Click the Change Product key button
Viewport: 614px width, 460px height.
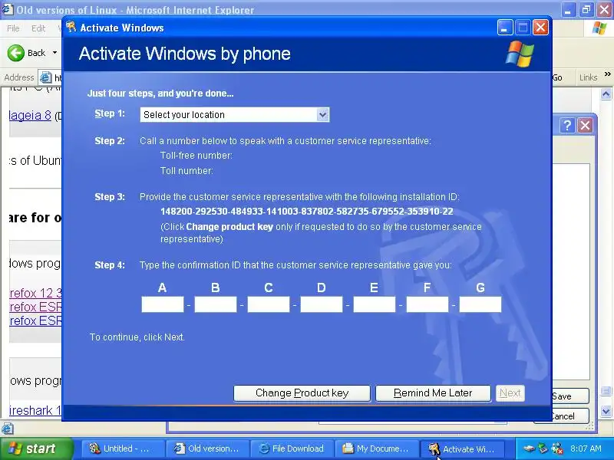click(302, 393)
